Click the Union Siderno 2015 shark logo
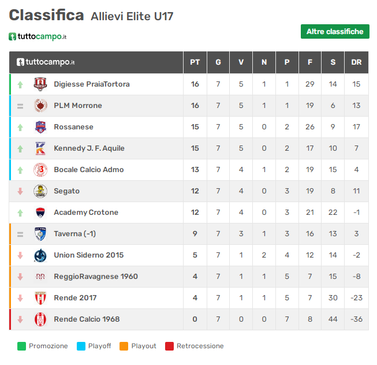377x365 pixels. point(40,255)
